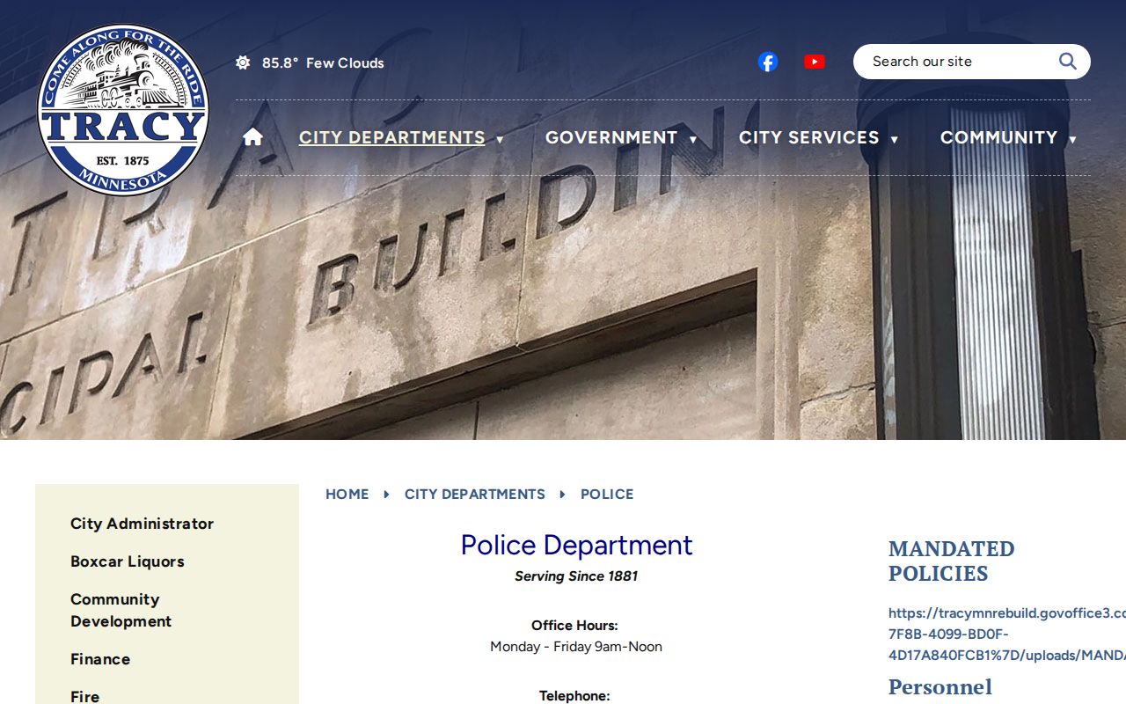Open the Government menu
The image size is (1126, 704).
[611, 137]
